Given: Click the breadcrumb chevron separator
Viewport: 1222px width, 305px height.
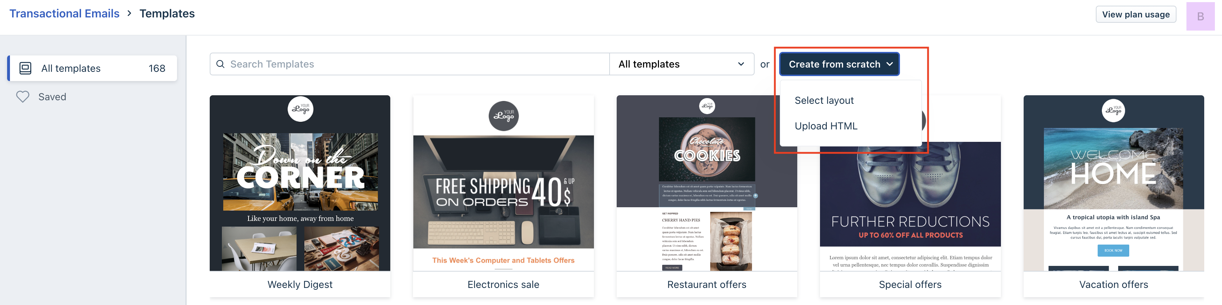Looking at the screenshot, I should pos(129,14).
